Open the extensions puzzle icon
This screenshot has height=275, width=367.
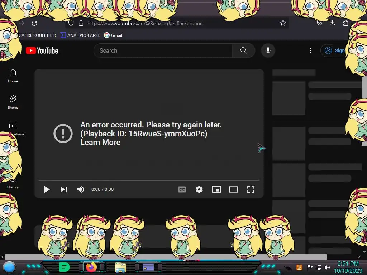pyautogui.click(x=345, y=23)
